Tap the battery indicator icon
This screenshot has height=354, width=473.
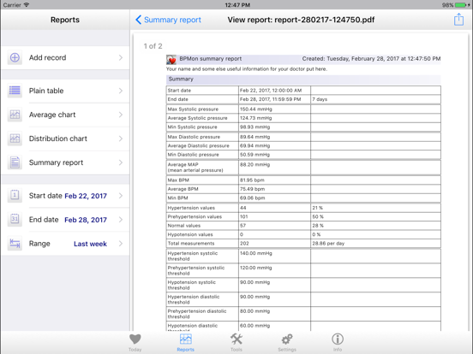tap(462, 5)
